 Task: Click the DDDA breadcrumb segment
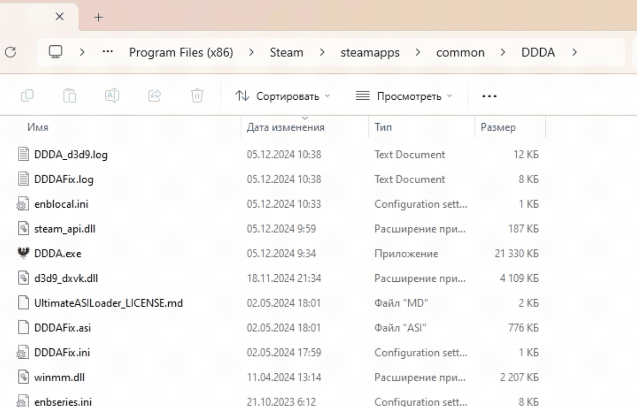(x=538, y=52)
